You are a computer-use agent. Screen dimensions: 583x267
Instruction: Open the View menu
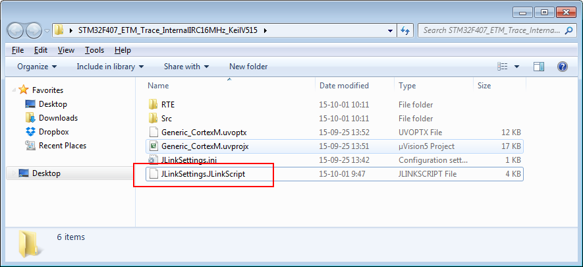point(66,50)
